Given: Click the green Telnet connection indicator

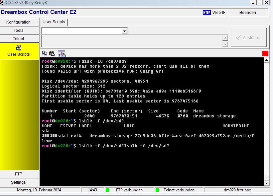Looking at the screenshot, I should tap(157, 190).
